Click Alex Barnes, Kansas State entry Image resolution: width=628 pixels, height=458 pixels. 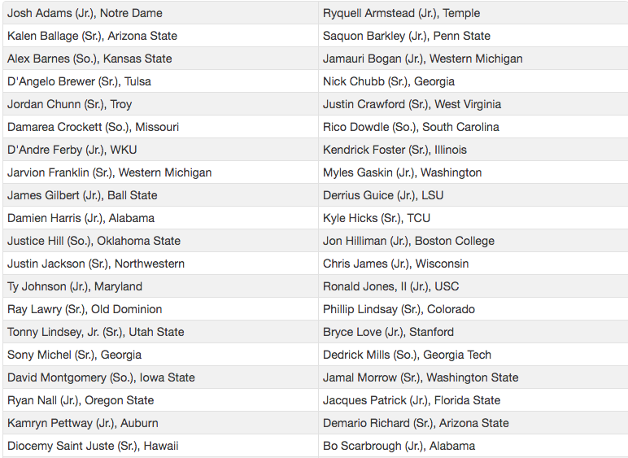(89, 59)
